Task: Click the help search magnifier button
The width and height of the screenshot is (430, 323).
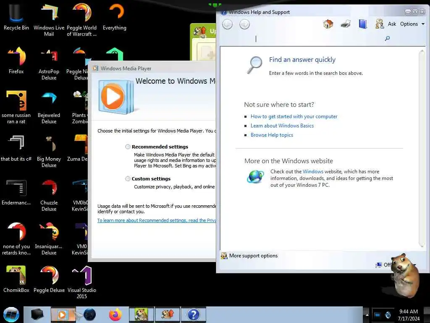Action: [x=387, y=38]
